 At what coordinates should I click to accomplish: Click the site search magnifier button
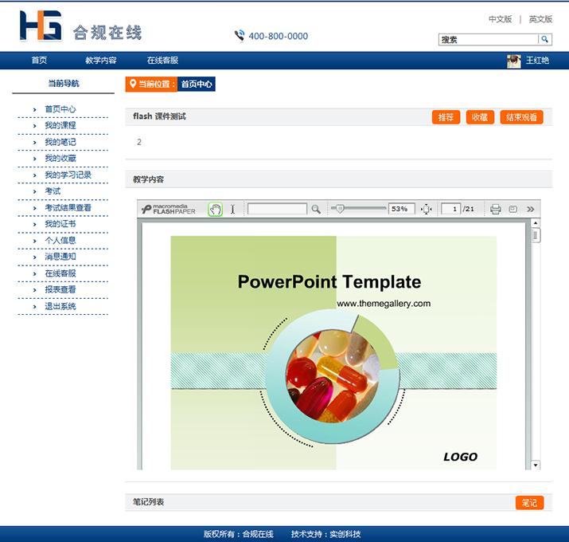pyautogui.click(x=544, y=39)
